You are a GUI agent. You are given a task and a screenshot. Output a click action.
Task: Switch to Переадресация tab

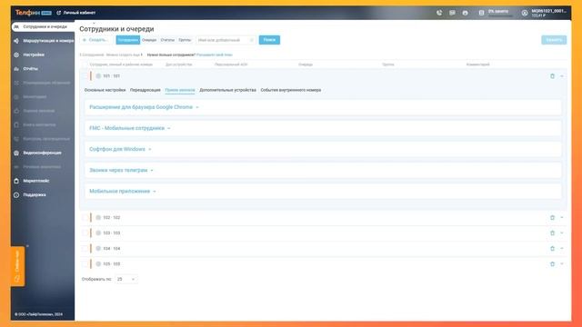click(x=145, y=90)
